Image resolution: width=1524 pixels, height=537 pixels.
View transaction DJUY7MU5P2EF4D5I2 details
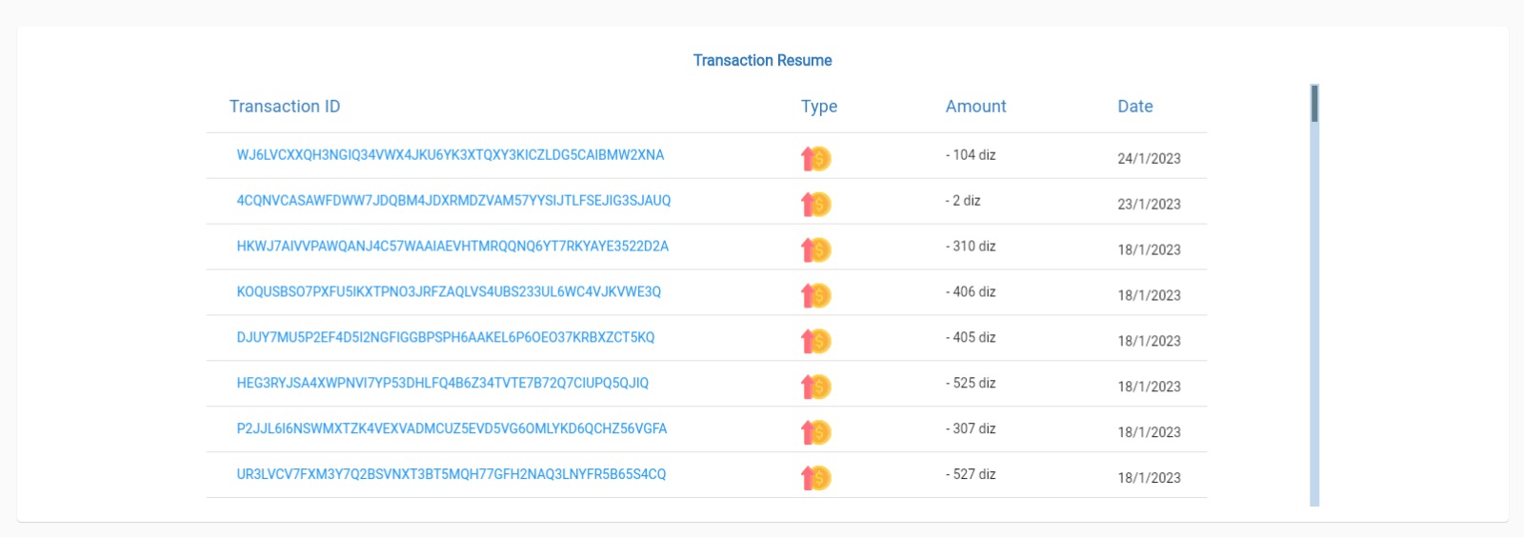[x=446, y=338]
